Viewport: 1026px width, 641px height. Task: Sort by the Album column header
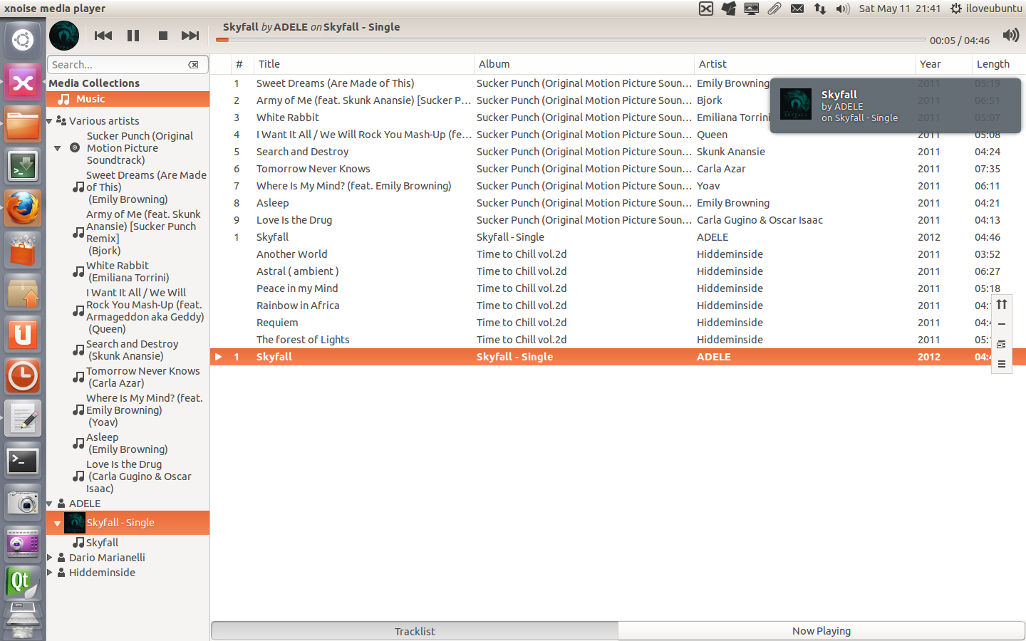pos(584,64)
